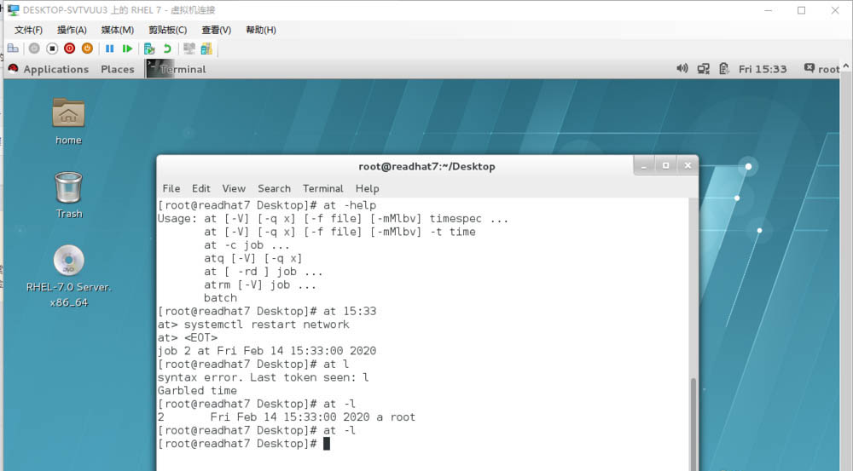Send Ctrl+Alt+Del via the toolbar icon
This screenshot has height=471, width=853.
point(13,49)
